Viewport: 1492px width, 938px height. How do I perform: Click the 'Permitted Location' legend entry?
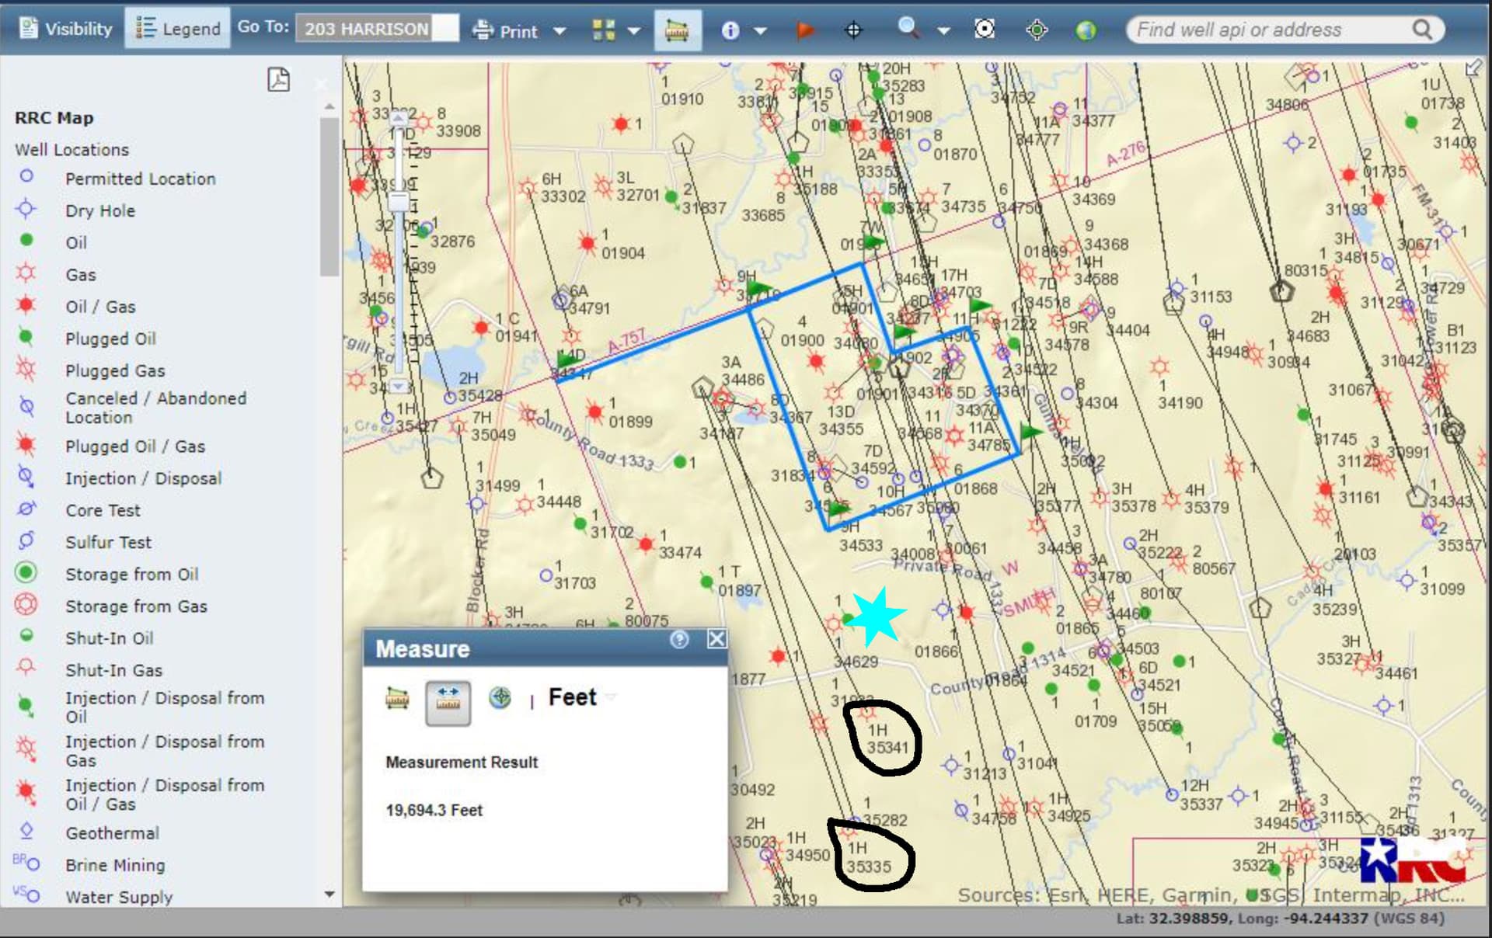click(140, 179)
